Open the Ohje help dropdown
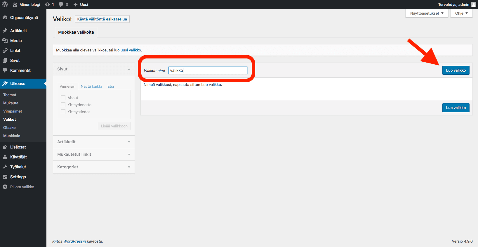This screenshot has height=247, width=478. tap(461, 13)
